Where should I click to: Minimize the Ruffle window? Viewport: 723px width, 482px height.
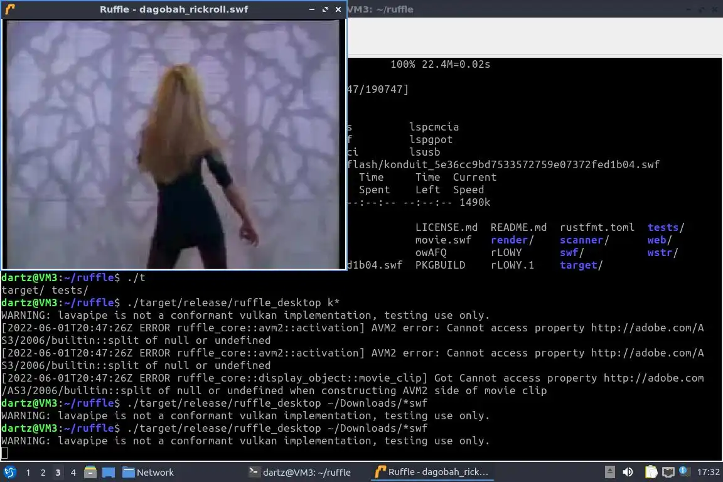pos(312,9)
